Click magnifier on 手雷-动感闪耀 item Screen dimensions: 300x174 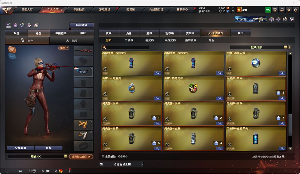click(282, 73)
